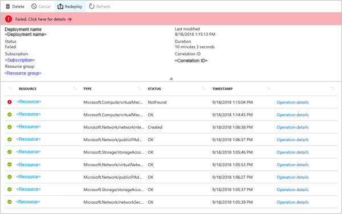Click the <Correlation ID> value
The width and height of the screenshot is (342, 214).
click(191, 61)
